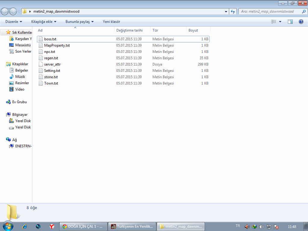Open the second Yerel Disk drive
This screenshot has height=231, width=308.
coord(20,127)
